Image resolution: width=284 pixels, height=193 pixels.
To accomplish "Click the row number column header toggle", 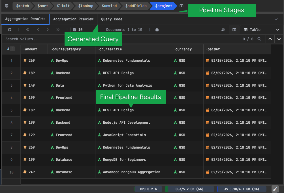I will [12, 49].
